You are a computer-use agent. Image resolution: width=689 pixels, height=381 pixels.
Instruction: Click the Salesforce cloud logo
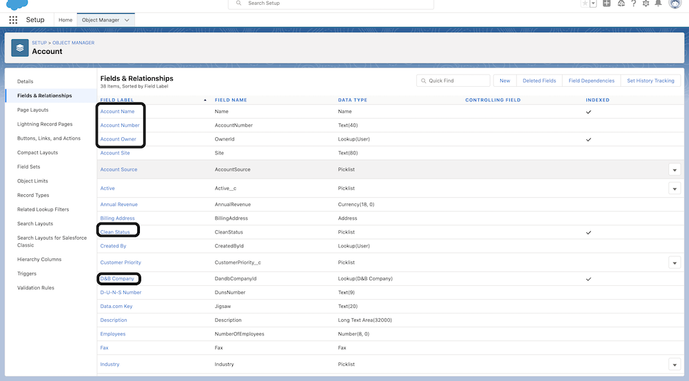coord(17,4)
